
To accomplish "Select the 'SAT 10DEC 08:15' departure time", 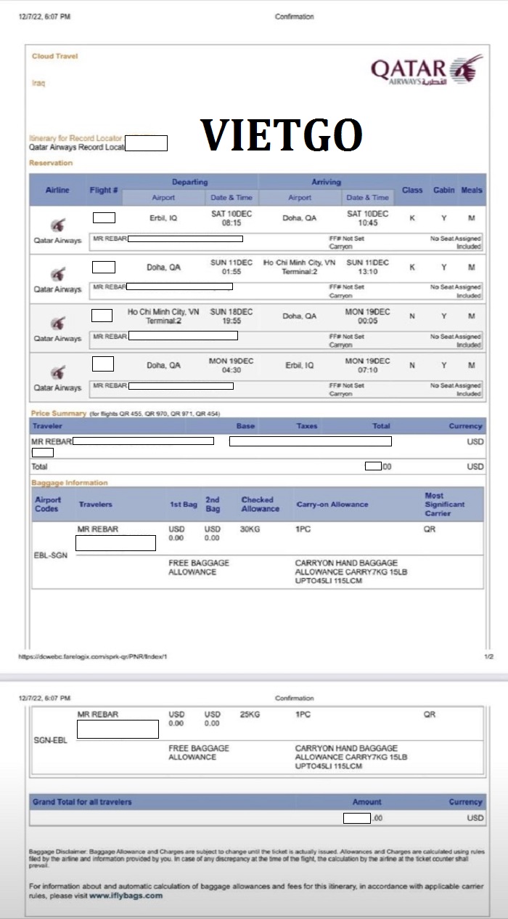I will pyautogui.click(x=231, y=218).
